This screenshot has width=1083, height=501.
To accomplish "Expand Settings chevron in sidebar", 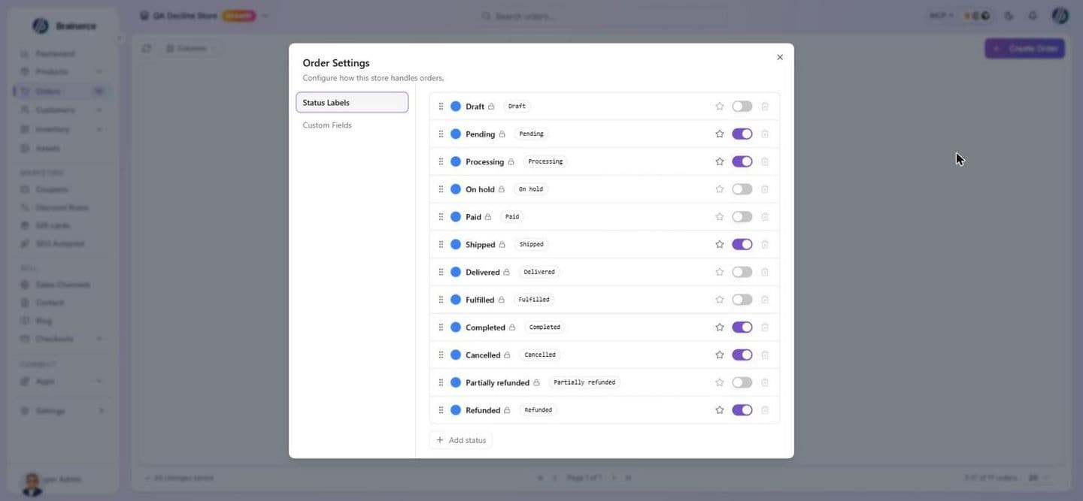I will [101, 411].
